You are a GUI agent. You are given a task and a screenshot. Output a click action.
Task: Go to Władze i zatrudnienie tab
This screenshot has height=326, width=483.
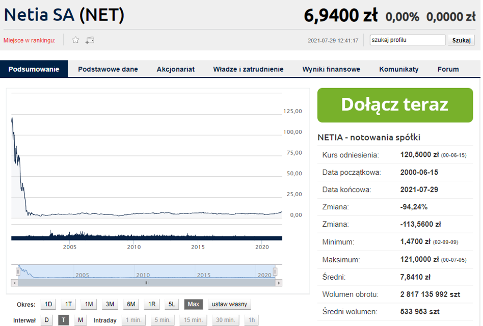click(x=248, y=69)
